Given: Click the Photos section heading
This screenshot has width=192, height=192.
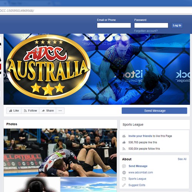Looking at the screenshot, I should point(12,124).
